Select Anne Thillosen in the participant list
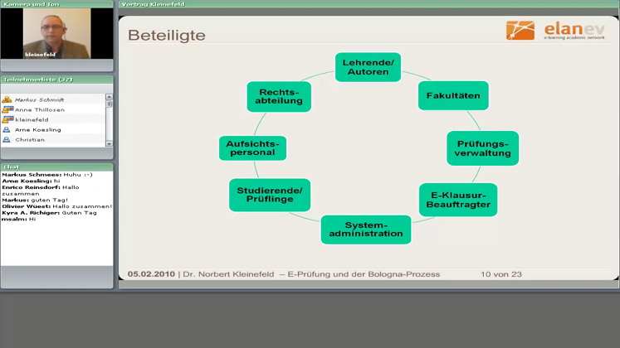This screenshot has width=620, height=348. [x=53, y=109]
